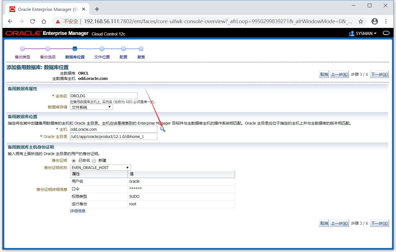Click the bottom 取消 button
This screenshot has width=396, height=252.
tap(324, 223)
